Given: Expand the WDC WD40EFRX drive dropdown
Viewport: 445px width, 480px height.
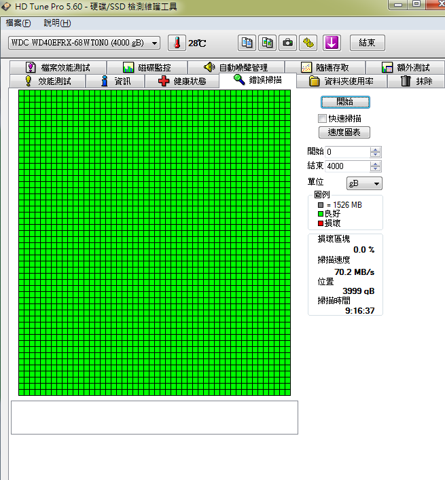Looking at the screenshot, I should point(84,43).
